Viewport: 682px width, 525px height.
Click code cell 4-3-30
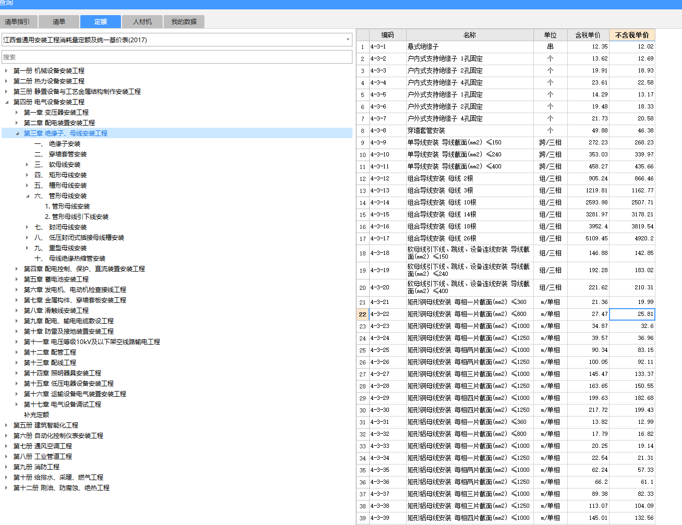tap(387, 410)
